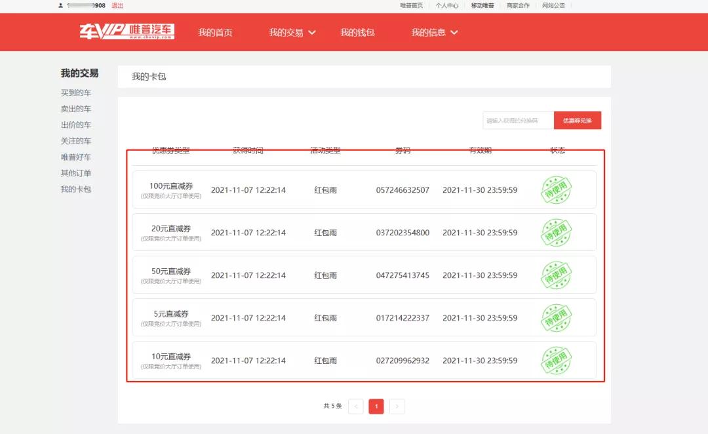
Task: Click next page arrow in pagination
Action: (397, 406)
